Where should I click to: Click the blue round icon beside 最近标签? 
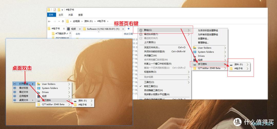coord(15,88)
